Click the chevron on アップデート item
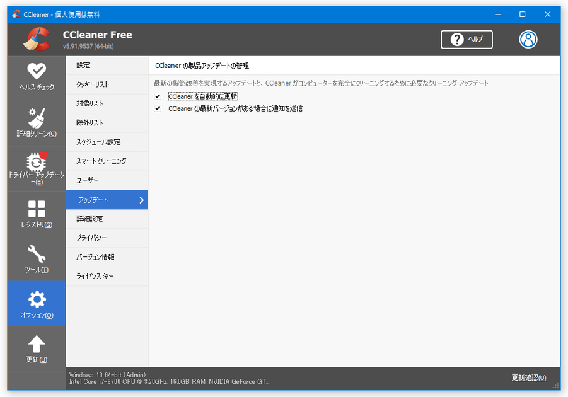Image resolution: width=568 pixels, height=397 pixels. 142,200
